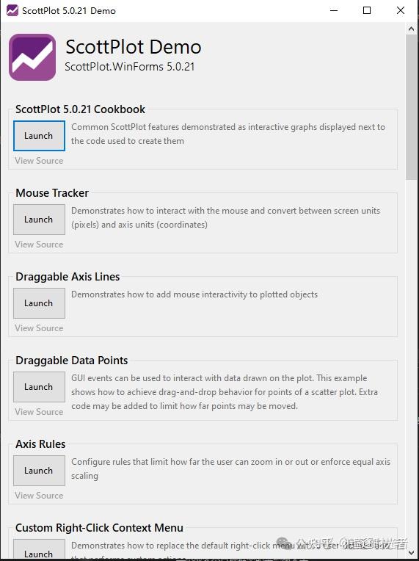Close the ScottPlot Demo window
The height and width of the screenshot is (561, 419).
pyautogui.click(x=401, y=10)
